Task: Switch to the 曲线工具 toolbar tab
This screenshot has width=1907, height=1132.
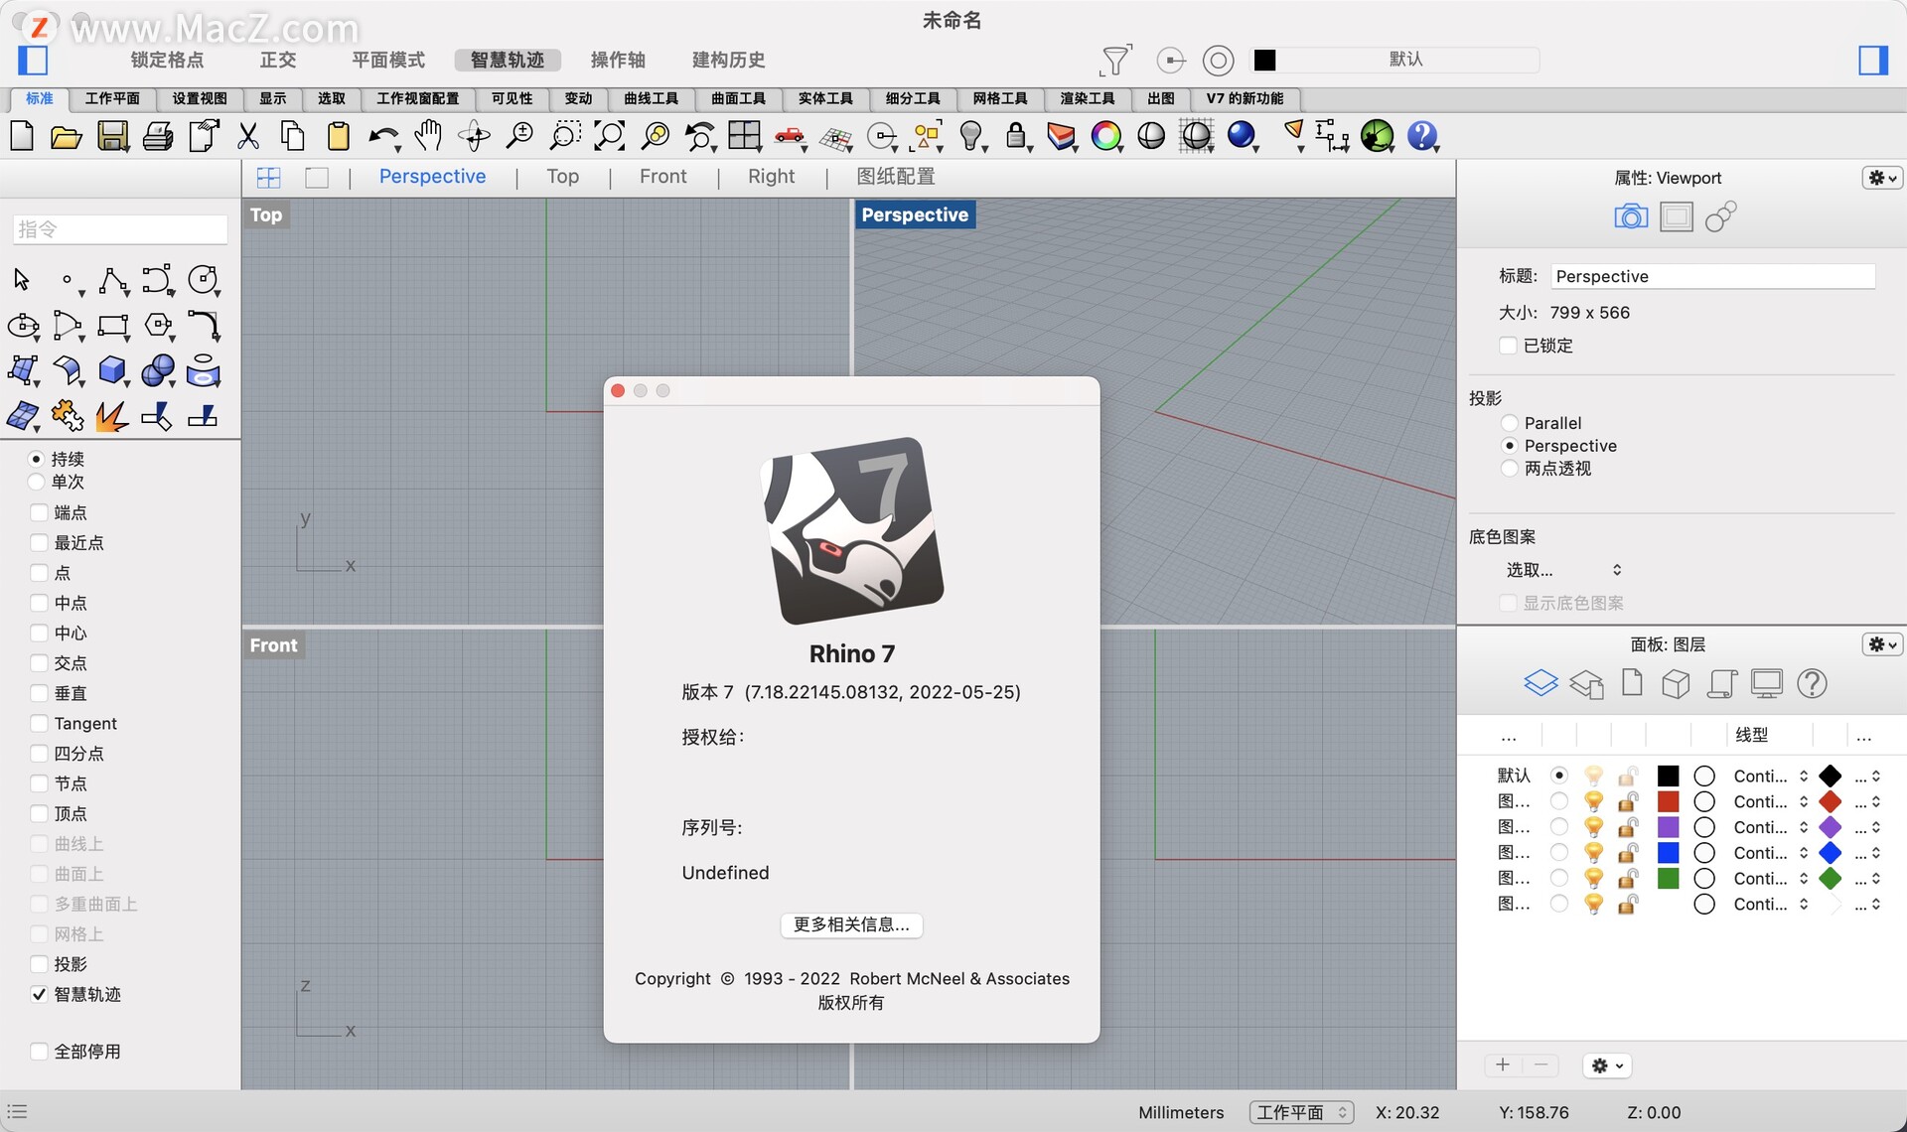Action: pos(651,98)
